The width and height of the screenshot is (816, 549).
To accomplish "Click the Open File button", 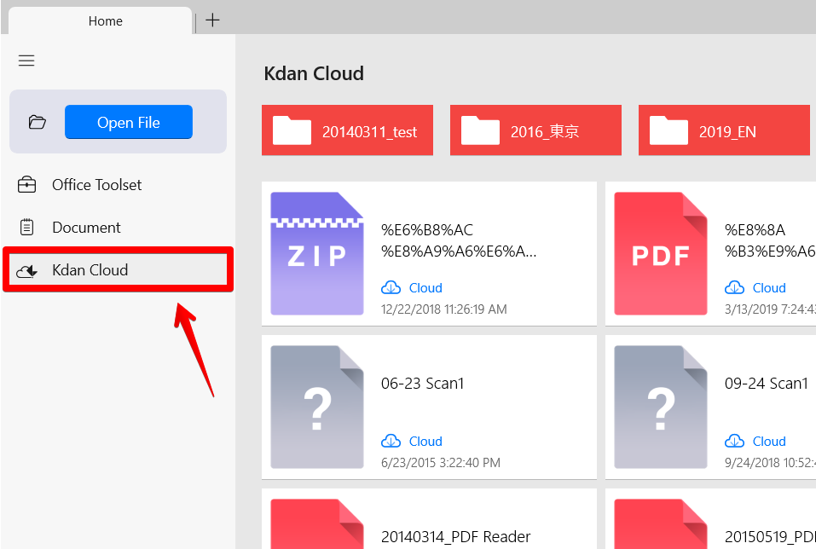I will pyautogui.click(x=129, y=122).
